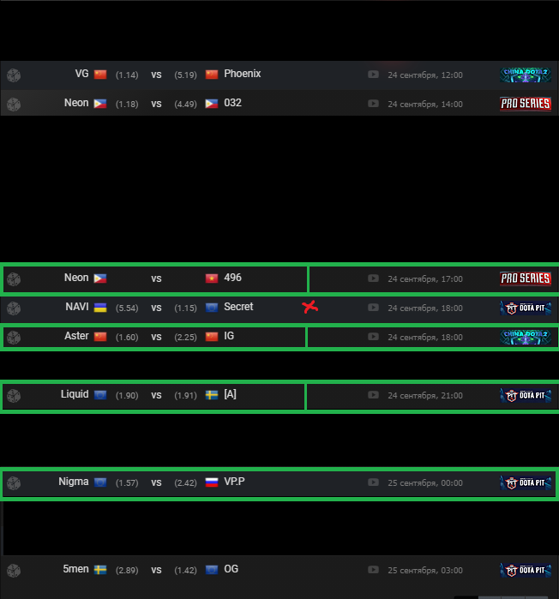Image resolution: width=559 pixels, height=599 pixels.
Task: Click VG odds (1.14)
Action: (x=127, y=75)
